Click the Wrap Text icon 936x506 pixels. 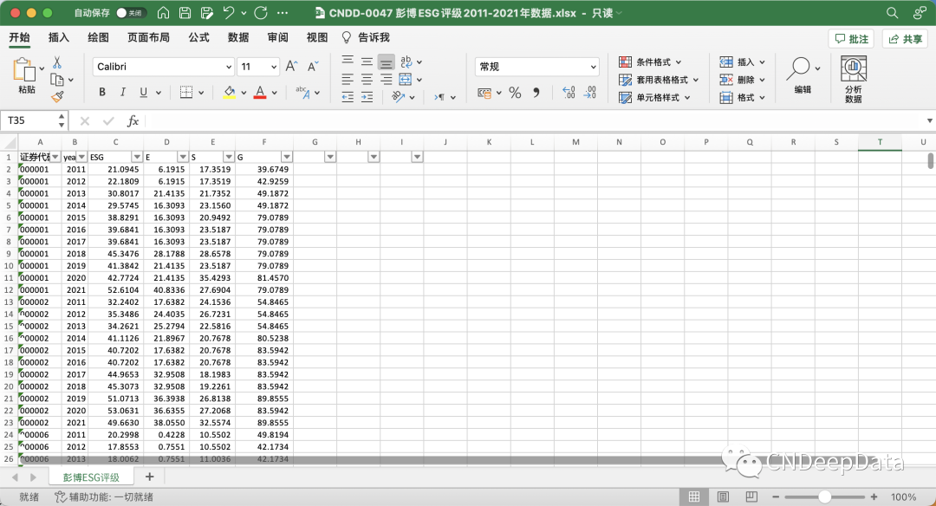[x=406, y=62]
